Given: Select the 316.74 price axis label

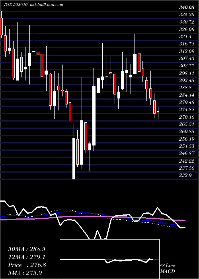Looking at the screenshot, I should pyautogui.click(x=186, y=44).
